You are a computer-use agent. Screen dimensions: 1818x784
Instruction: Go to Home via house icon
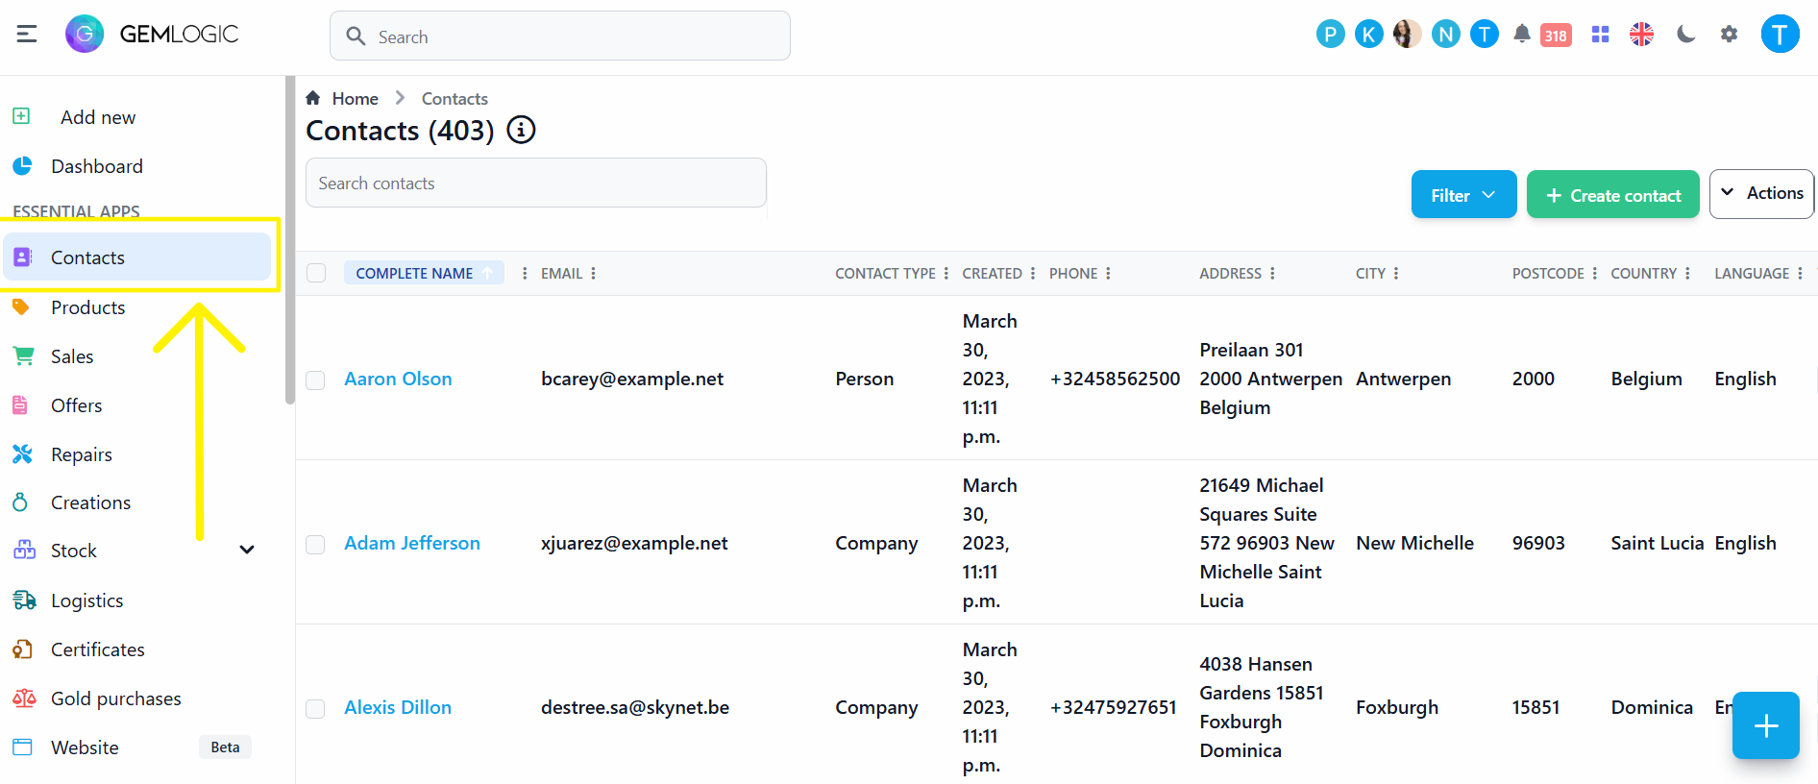313,98
